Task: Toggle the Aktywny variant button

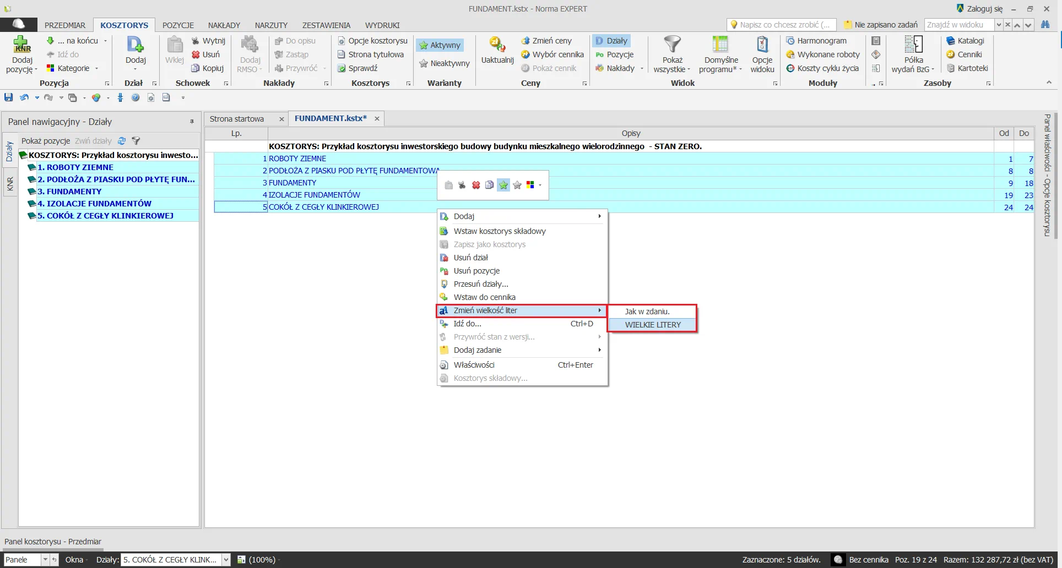Action: click(440, 45)
